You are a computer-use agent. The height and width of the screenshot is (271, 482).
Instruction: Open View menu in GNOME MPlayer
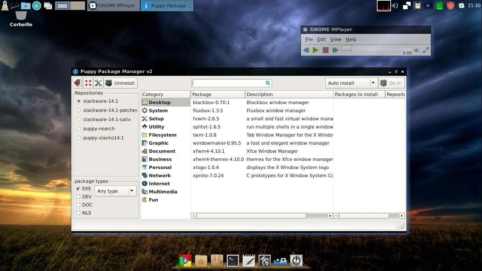click(x=336, y=39)
